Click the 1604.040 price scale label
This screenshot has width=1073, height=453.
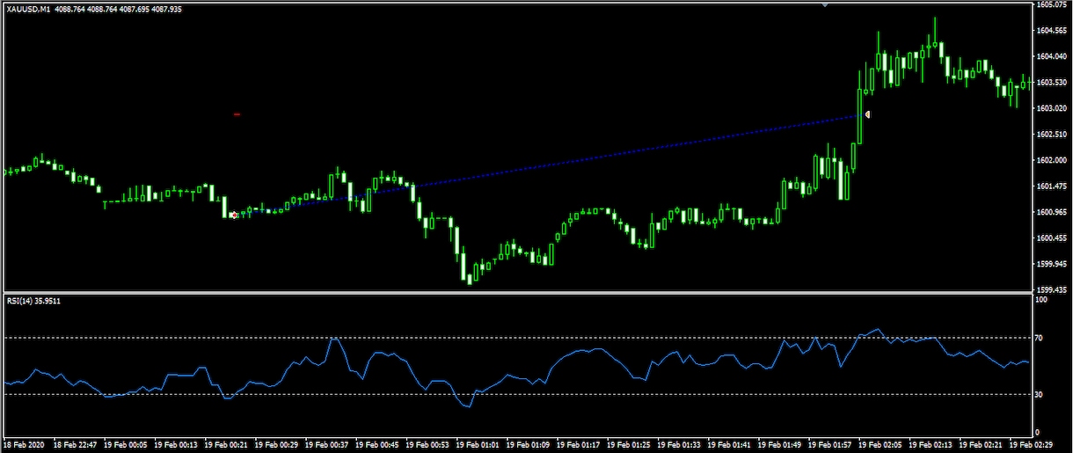pyautogui.click(x=1052, y=56)
